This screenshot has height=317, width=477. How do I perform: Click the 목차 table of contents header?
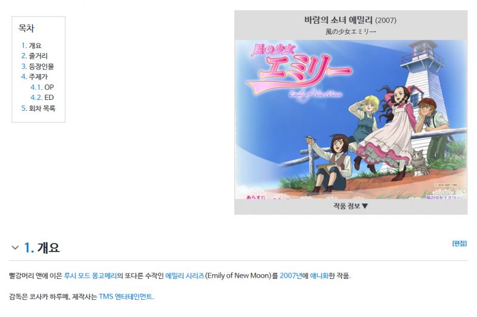click(x=26, y=28)
